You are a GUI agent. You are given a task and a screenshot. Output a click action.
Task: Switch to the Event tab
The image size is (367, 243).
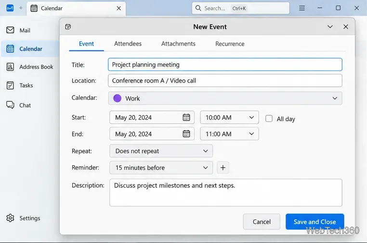(x=86, y=44)
